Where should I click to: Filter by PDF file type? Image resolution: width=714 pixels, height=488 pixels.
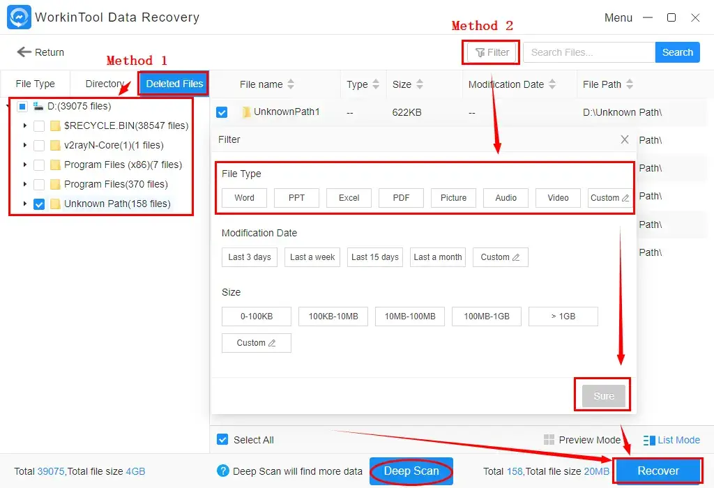coord(401,198)
